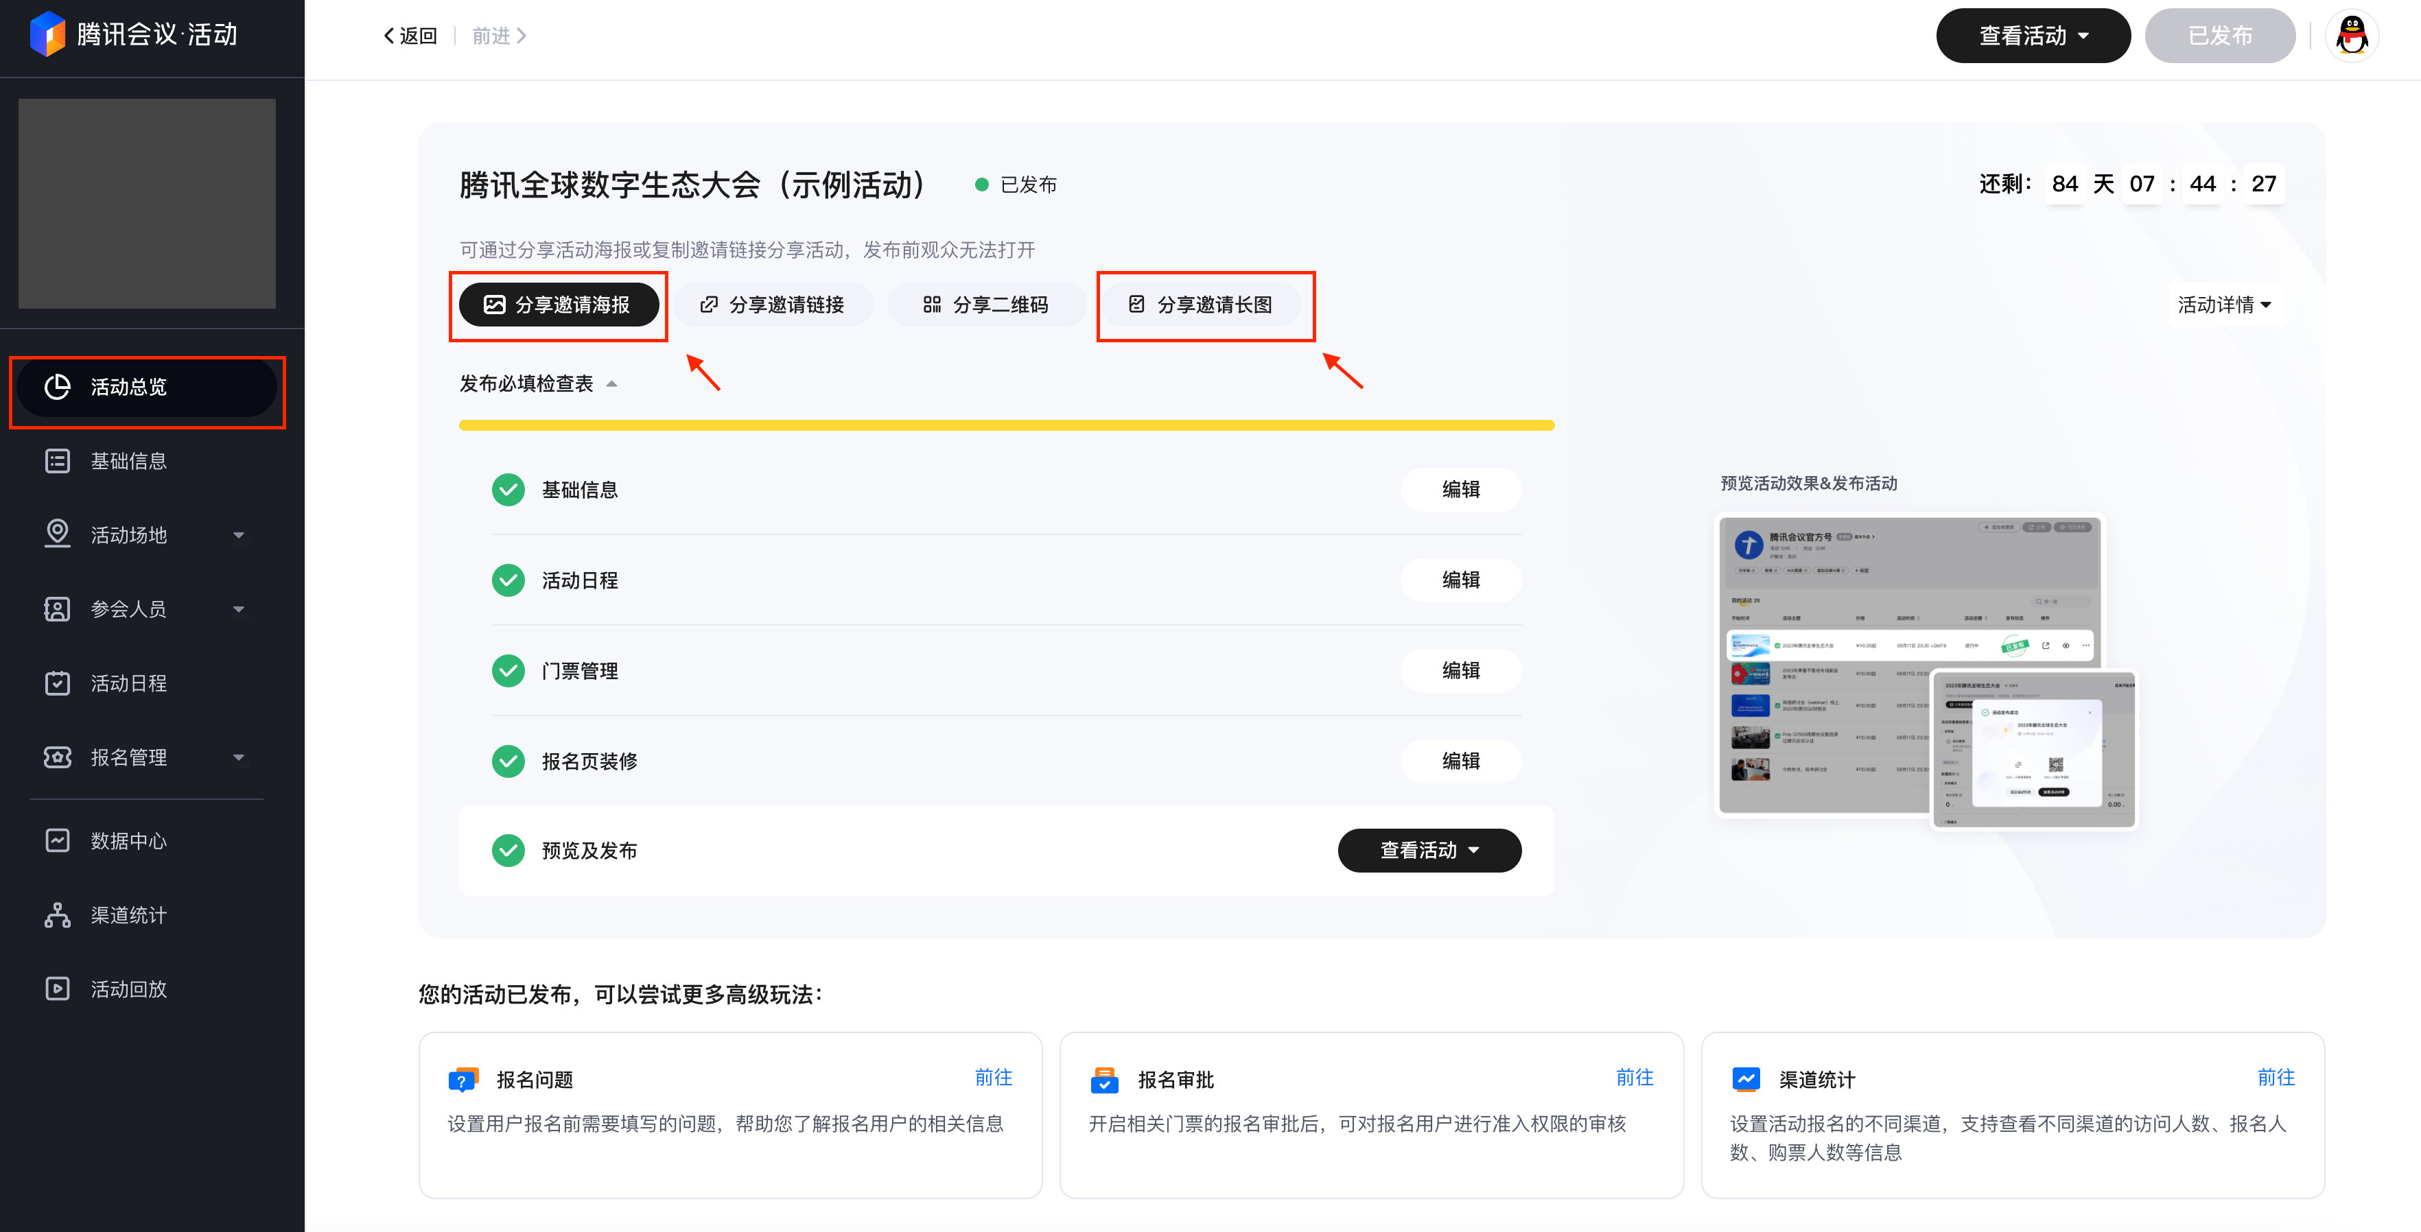Viewport: 2421px width, 1232px height.
Task: Click the document icon in 分享邀请长图
Action: pyautogui.click(x=1136, y=305)
